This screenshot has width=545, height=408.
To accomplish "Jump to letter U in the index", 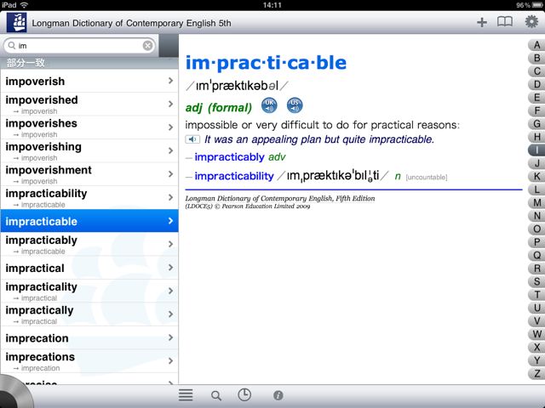I will [x=536, y=308].
